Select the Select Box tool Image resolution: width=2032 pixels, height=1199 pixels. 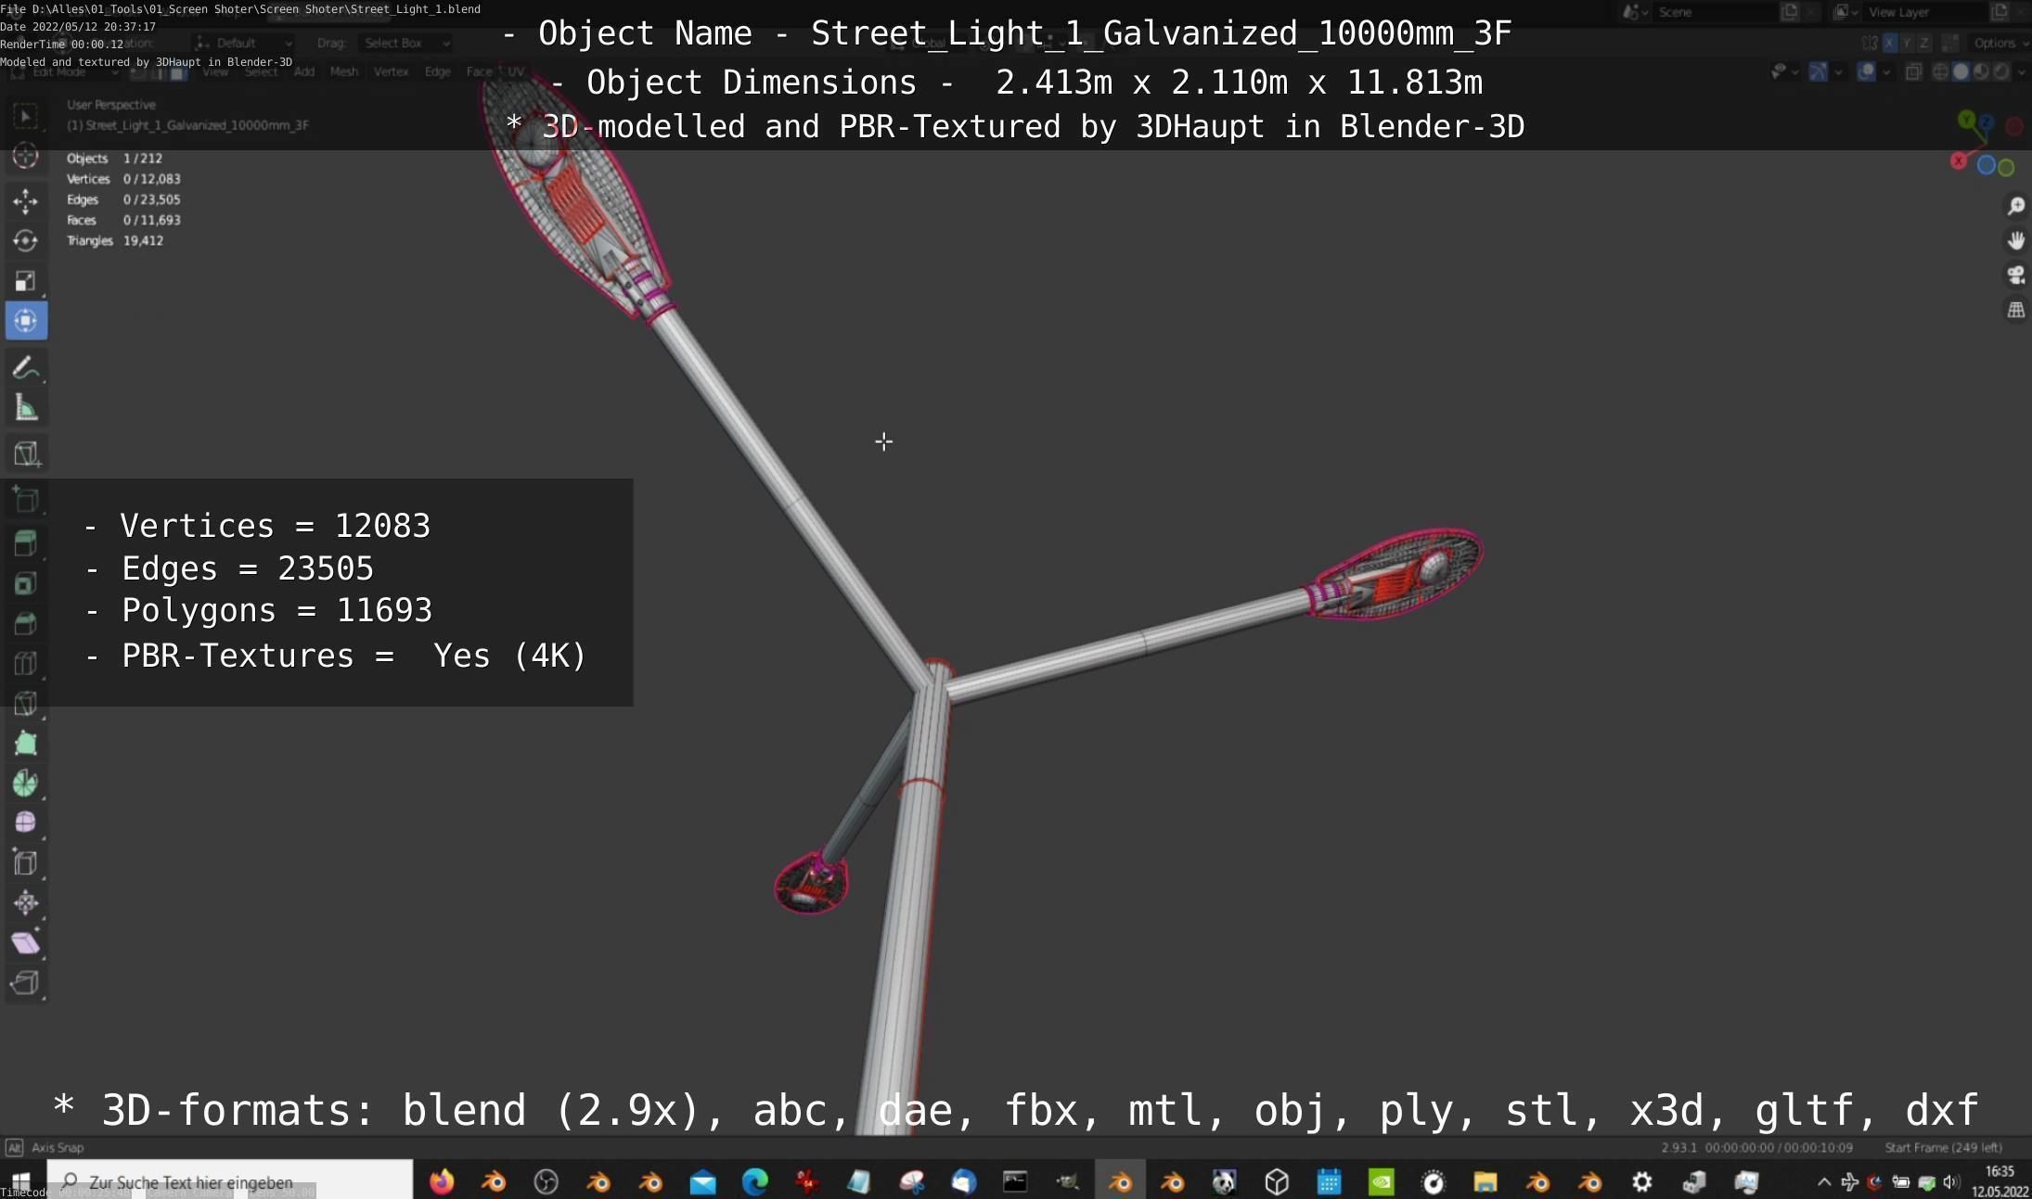tap(26, 117)
